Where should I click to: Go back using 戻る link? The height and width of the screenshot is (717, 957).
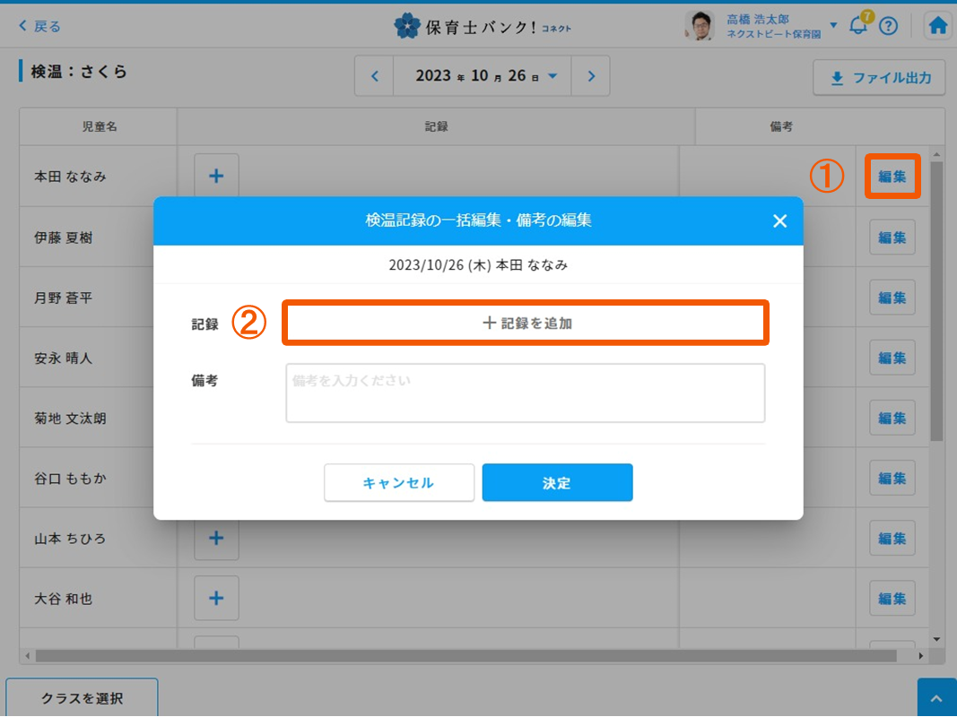39,26
